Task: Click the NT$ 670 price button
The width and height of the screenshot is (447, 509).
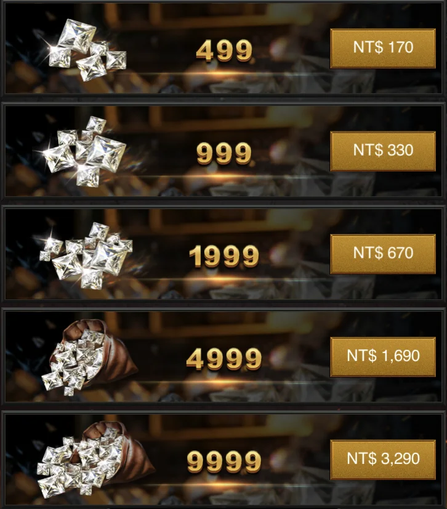Action: click(383, 254)
